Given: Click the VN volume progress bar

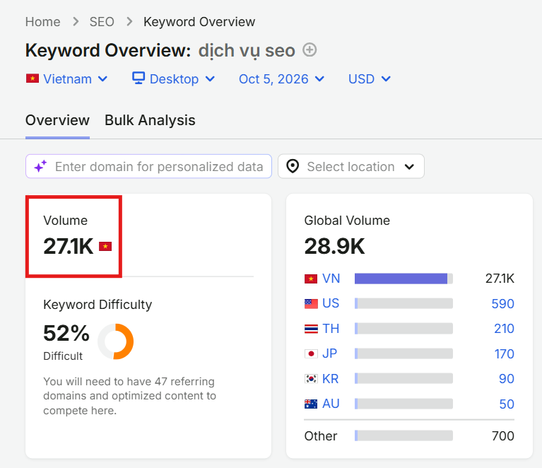Looking at the screenshot, I should click(x=403, y=279).
